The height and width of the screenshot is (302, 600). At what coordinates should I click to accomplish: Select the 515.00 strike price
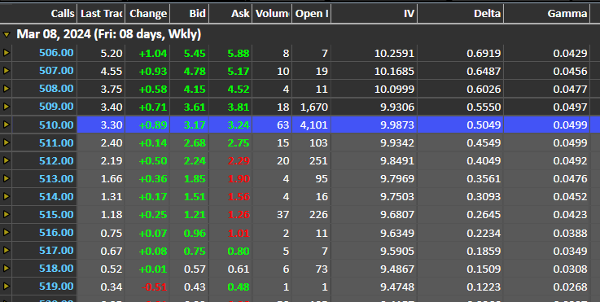[x=56, y=215]
